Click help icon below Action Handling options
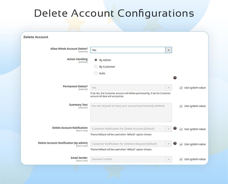 (175, 78)
